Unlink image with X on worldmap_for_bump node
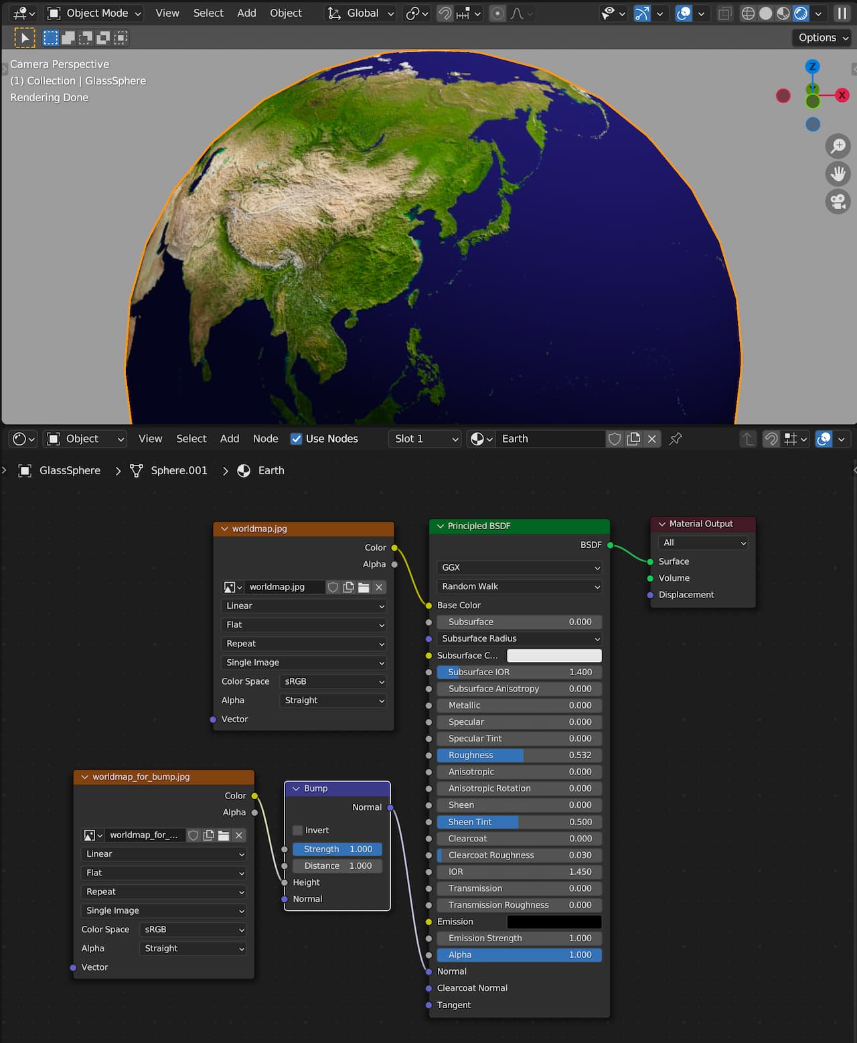This screenshot has height=1043, width=857. pos(239,835)
